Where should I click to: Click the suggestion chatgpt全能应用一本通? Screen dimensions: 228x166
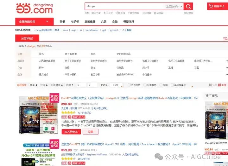[47, 30]
